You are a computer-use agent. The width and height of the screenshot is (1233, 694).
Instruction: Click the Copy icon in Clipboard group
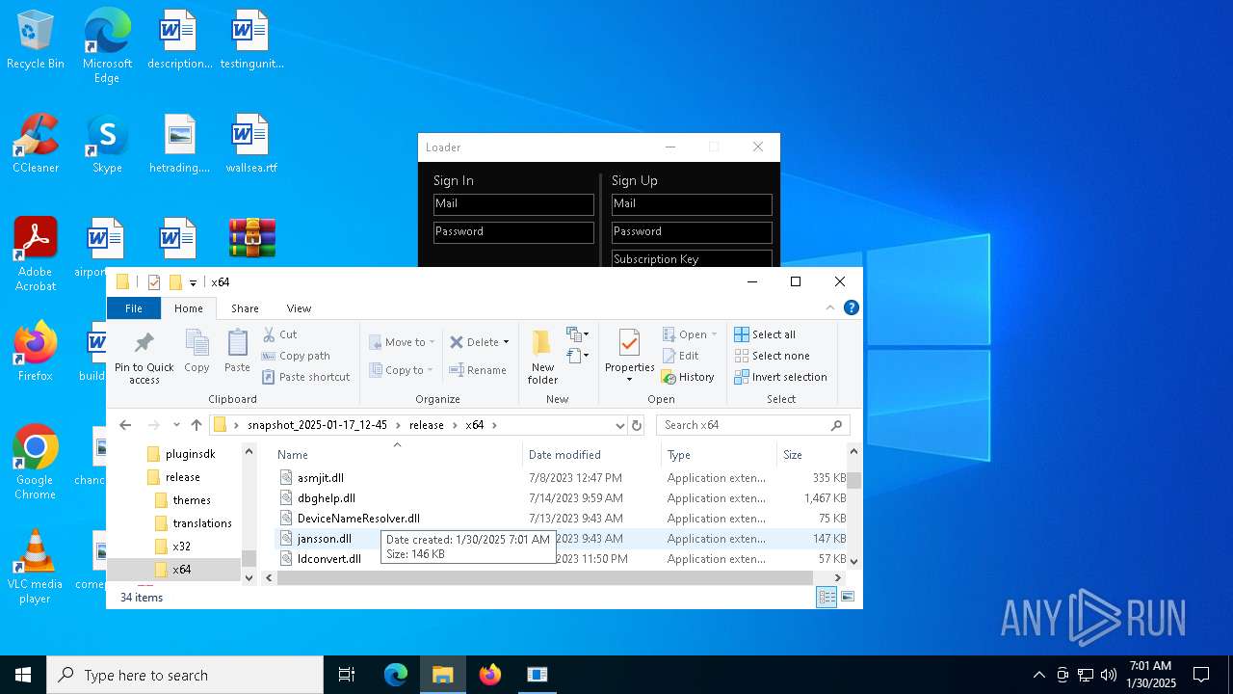(197, 351)
